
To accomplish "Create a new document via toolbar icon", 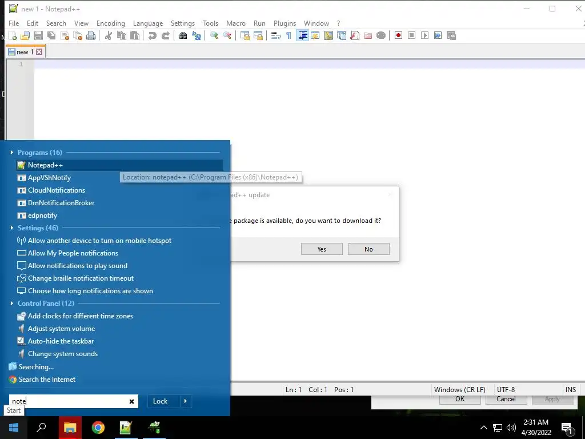I will pos(13,35).
